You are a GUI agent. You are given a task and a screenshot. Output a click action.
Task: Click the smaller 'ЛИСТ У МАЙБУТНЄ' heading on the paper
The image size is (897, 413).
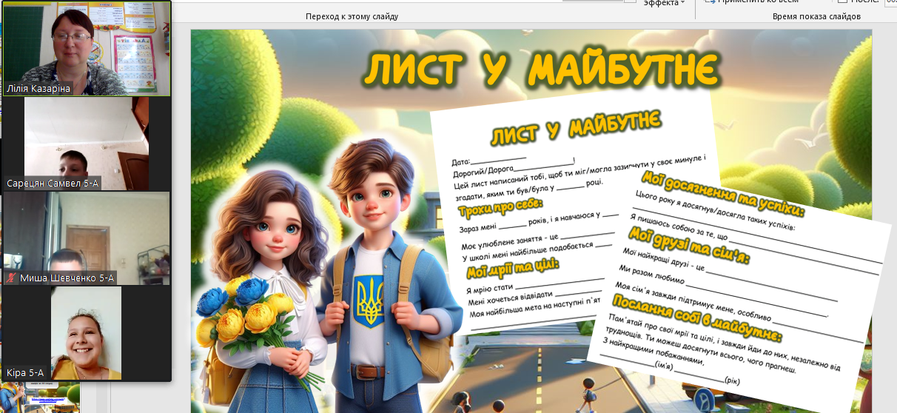[x=575, y=127]
